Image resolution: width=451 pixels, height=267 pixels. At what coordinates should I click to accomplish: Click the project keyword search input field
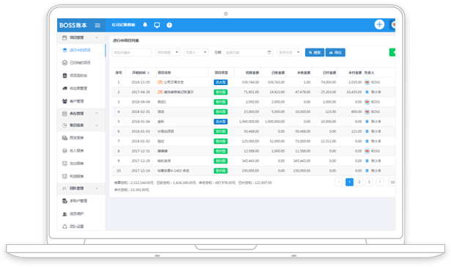tap(132, 52)
